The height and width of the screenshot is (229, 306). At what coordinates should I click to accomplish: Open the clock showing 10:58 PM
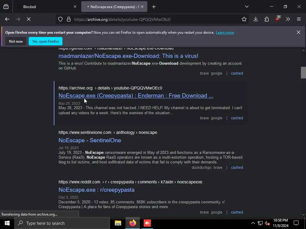point(281,223)
